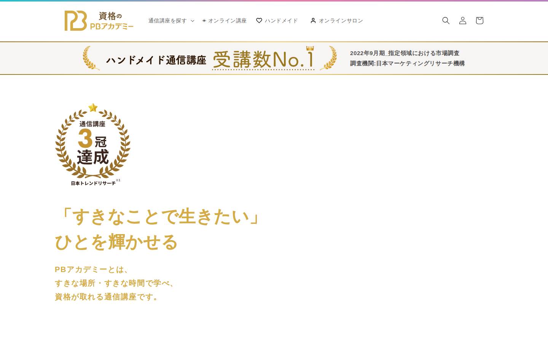Click the 資格が取れる通信講座です。 text
This screenshot has height=342, width=548.
(107, 297)
